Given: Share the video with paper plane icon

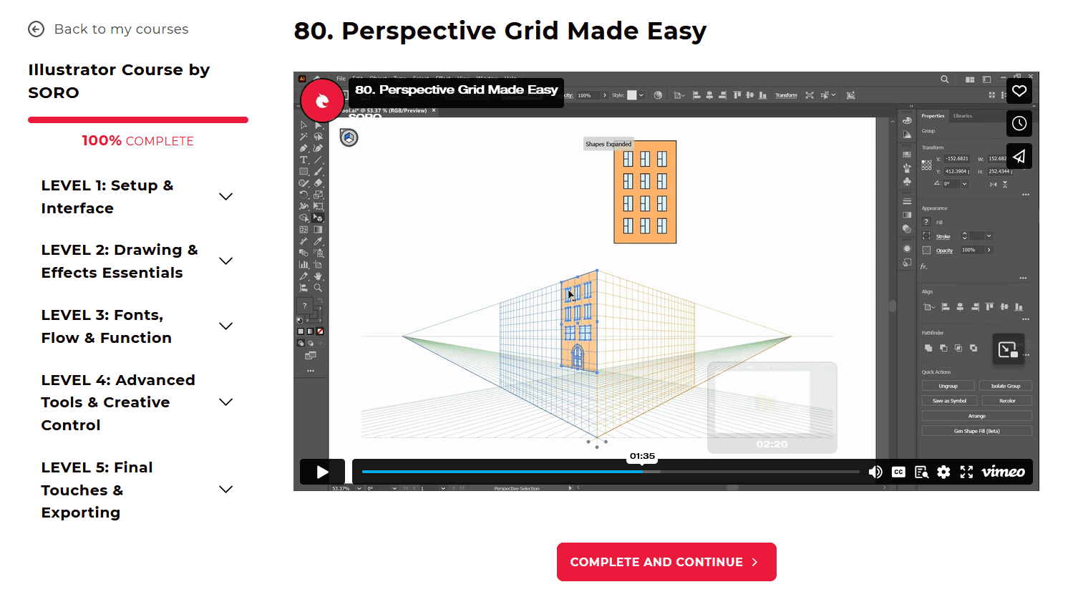Looking at the screenshot, I should (1019, 156).
